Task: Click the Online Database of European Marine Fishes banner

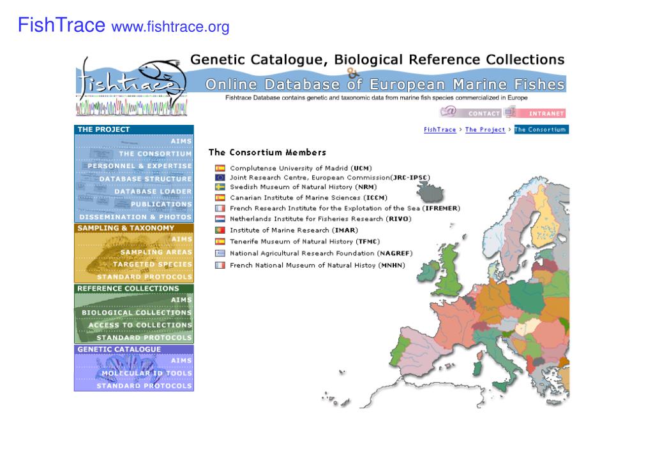Action: [x=385, y=84]
